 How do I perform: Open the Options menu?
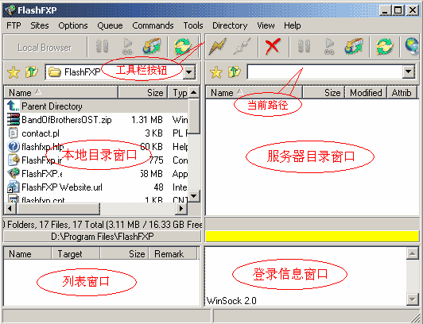(x=73, y=25)
